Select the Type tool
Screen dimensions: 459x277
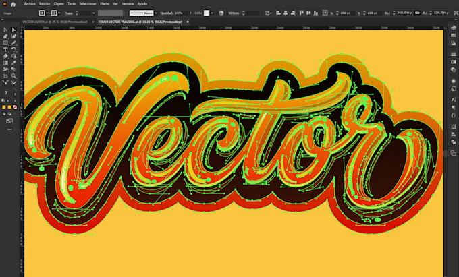(5, 50)
